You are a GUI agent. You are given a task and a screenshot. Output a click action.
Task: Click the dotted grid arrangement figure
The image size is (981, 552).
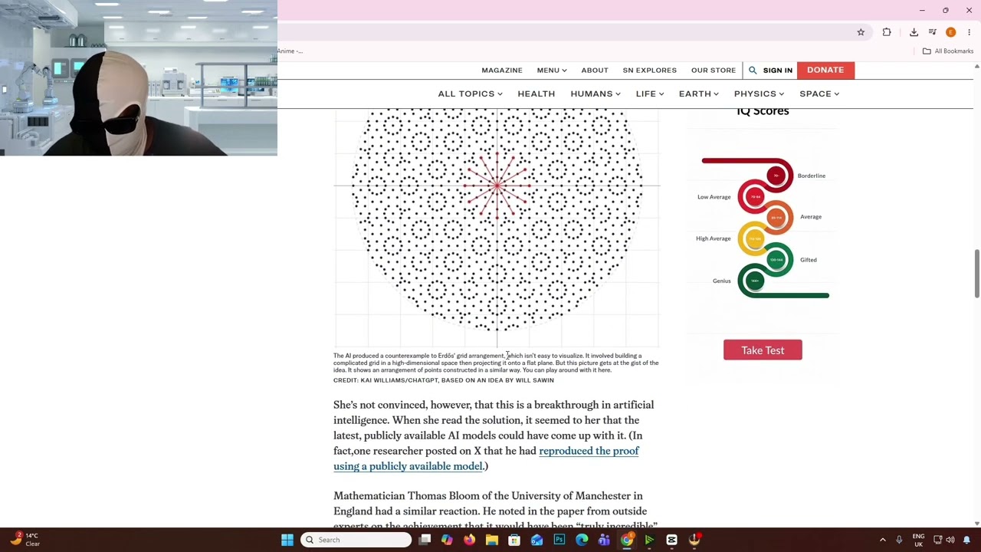pyautogui.click(x=497, y=228)
